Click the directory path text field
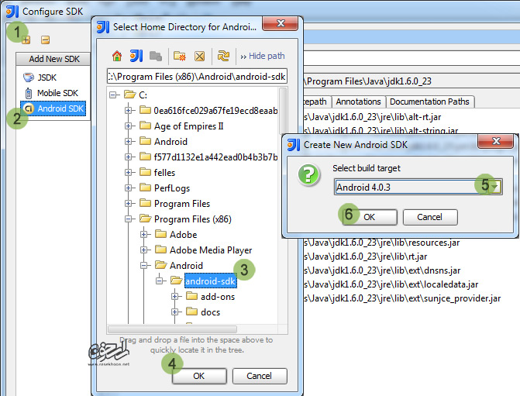520x396 pixels. point(197,77)
